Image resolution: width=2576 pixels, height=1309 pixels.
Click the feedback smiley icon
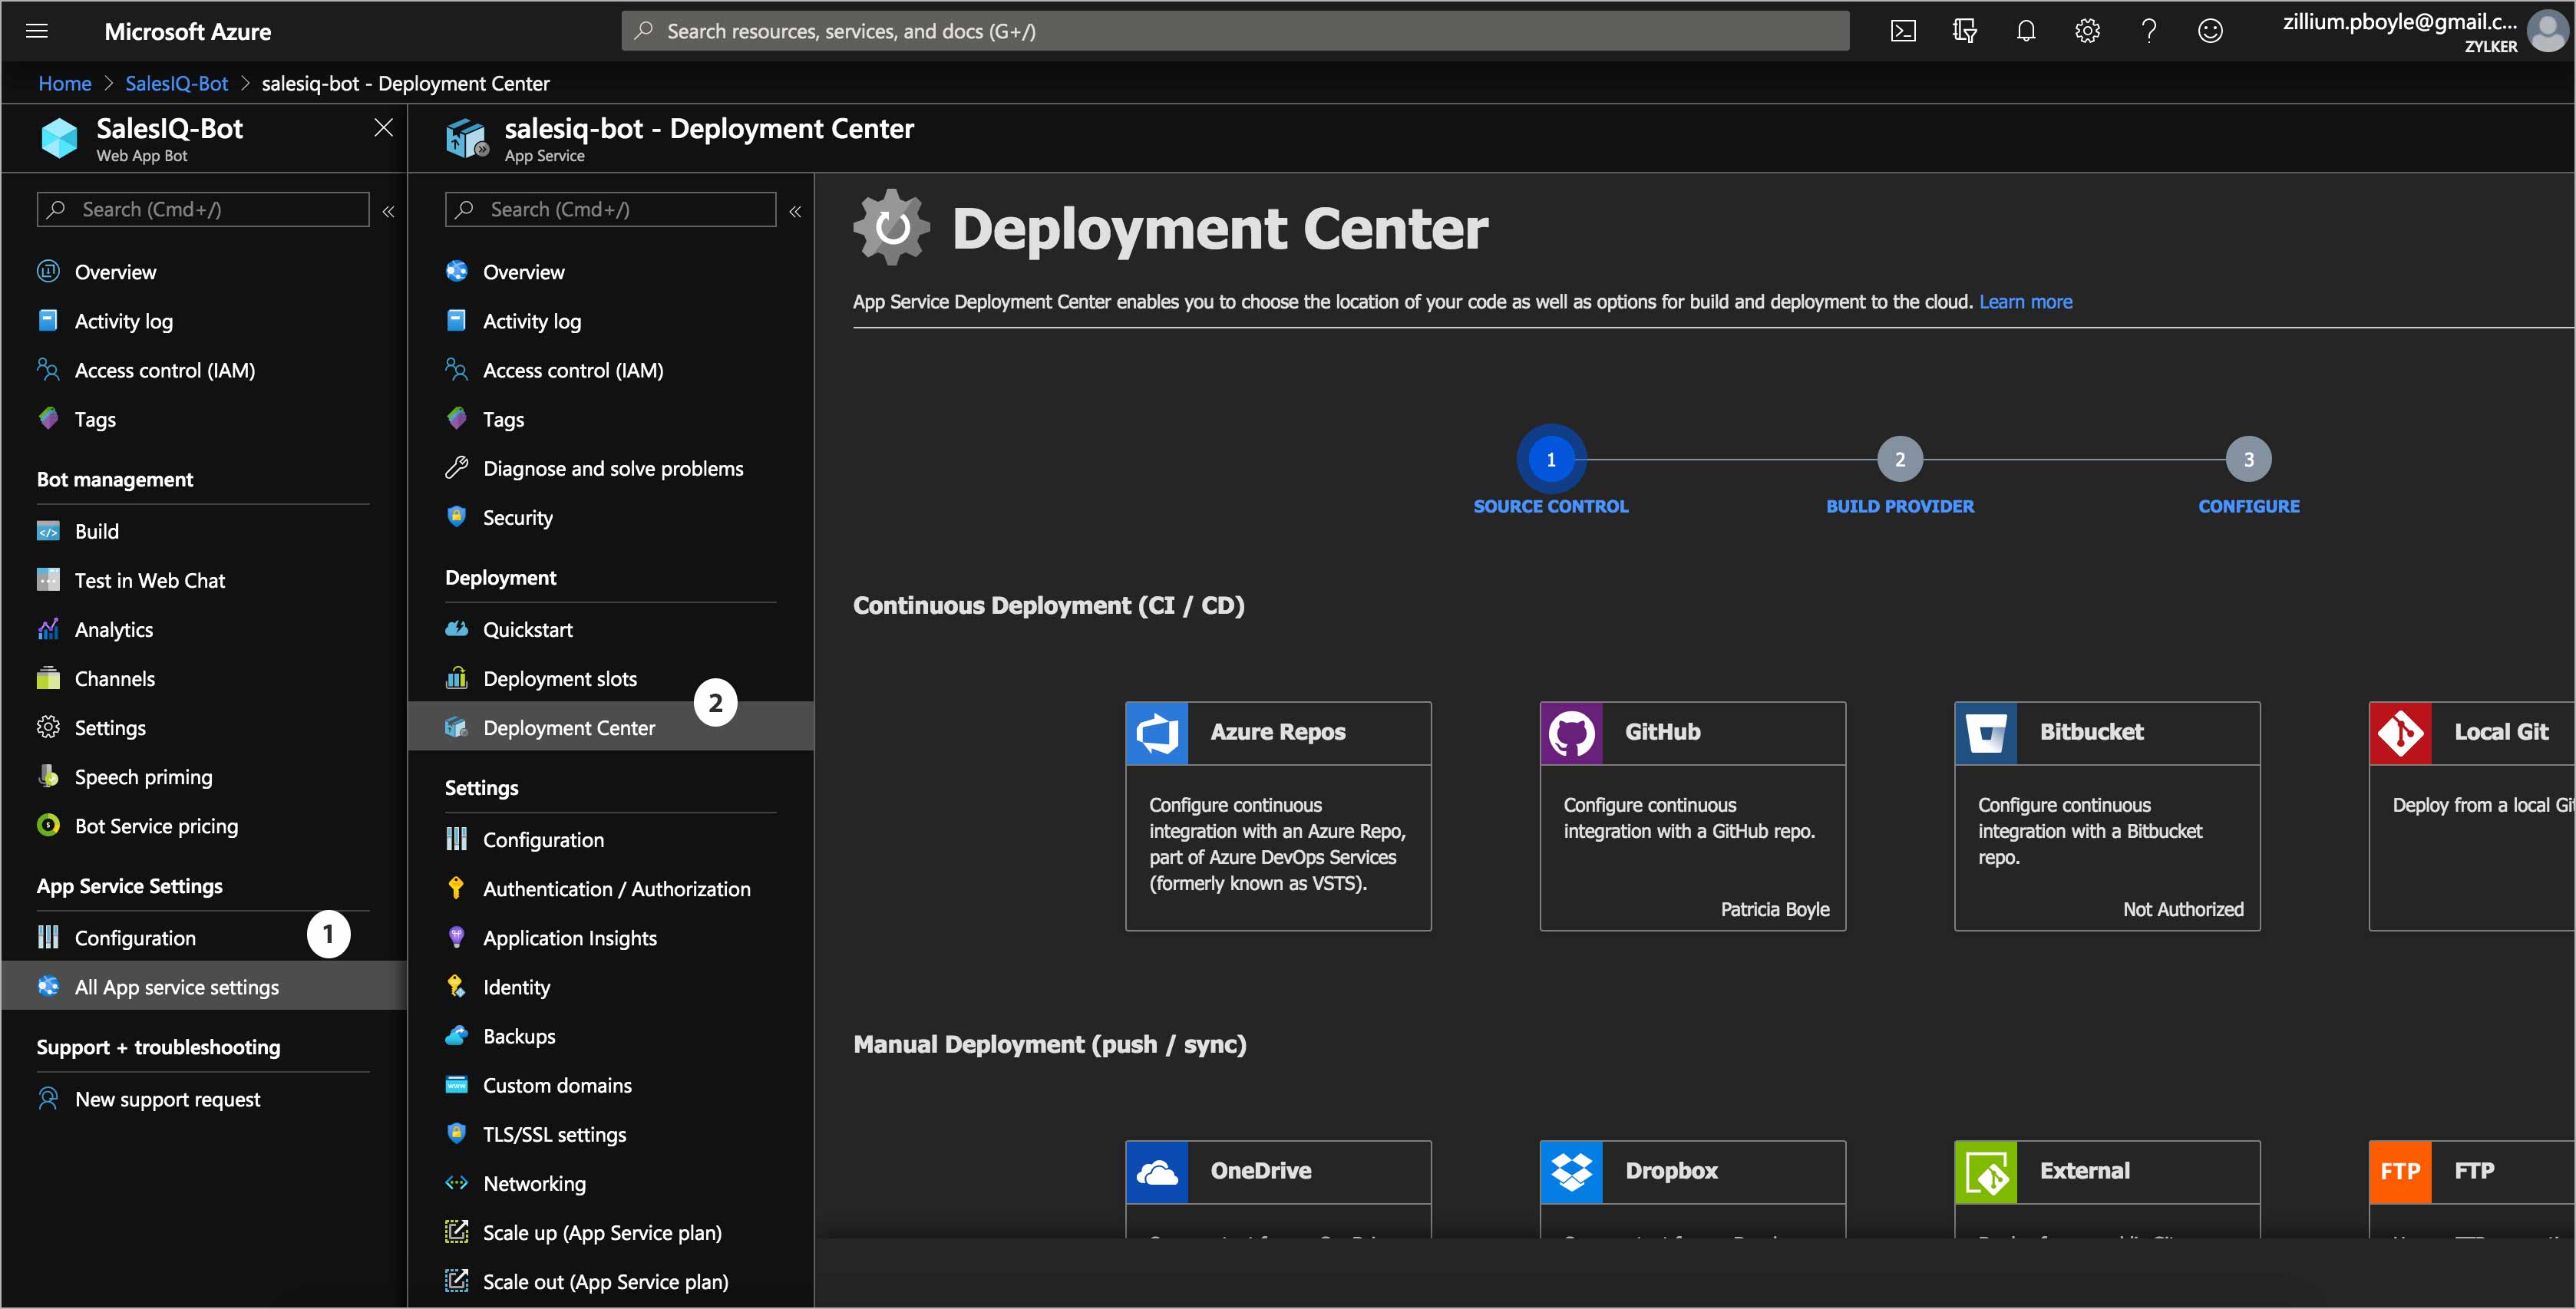tap(2210, 31)
